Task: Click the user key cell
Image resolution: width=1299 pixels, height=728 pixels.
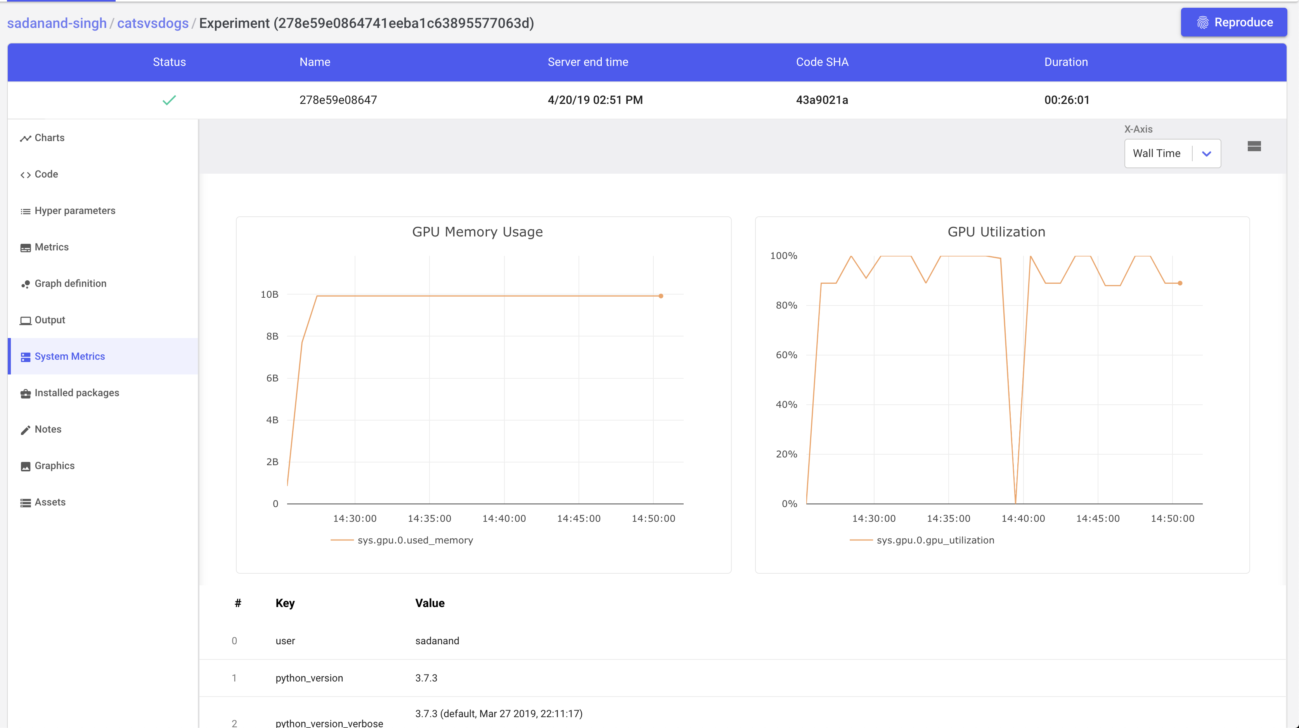Action: (x=285, y=641)
